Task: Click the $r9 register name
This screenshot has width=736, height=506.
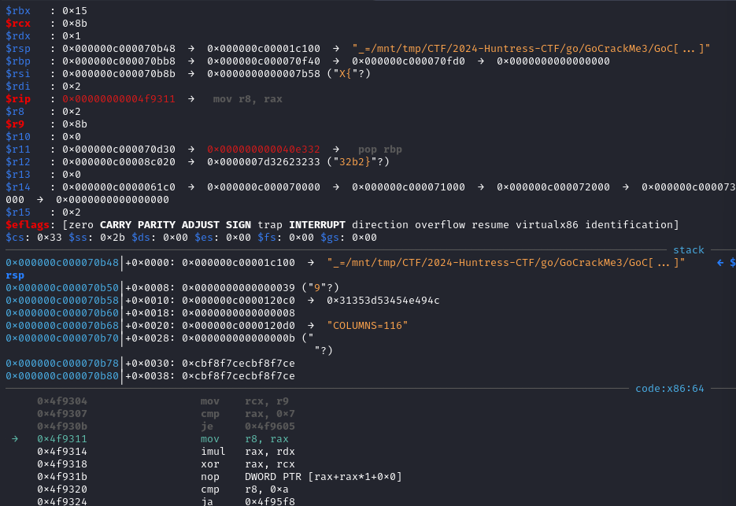Action: [14, 124]
